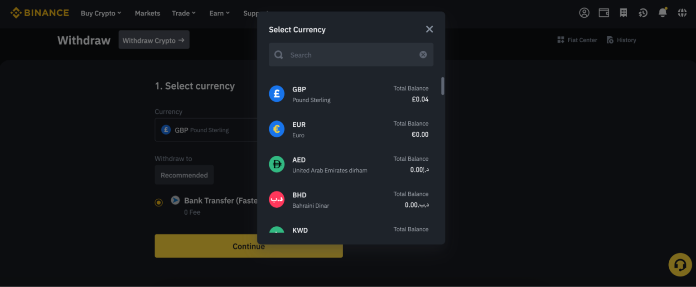Image resolution: width=696 pixels, height=287 pixels.
Task: Expand the Trade dropdown menu
Action: tap(184, 13)
